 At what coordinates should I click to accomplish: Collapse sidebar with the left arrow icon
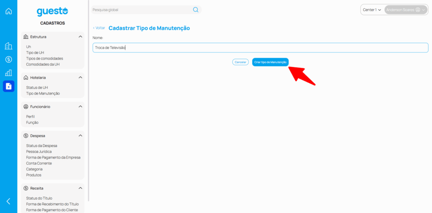click(8, 201)
